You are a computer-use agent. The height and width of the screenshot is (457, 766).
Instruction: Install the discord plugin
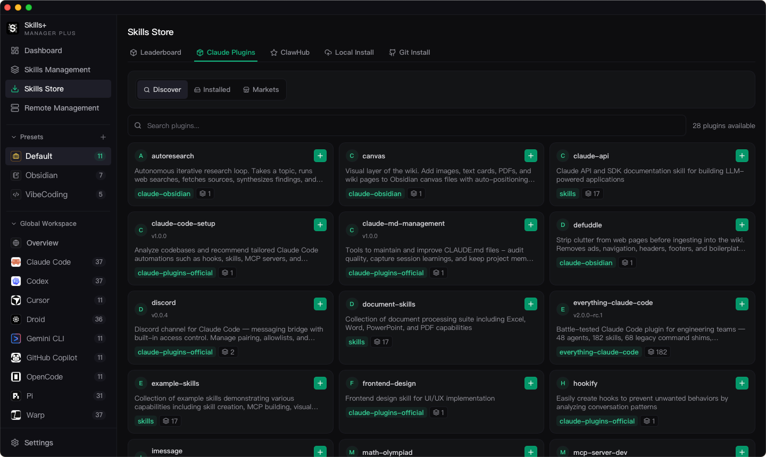coord(320,304)
